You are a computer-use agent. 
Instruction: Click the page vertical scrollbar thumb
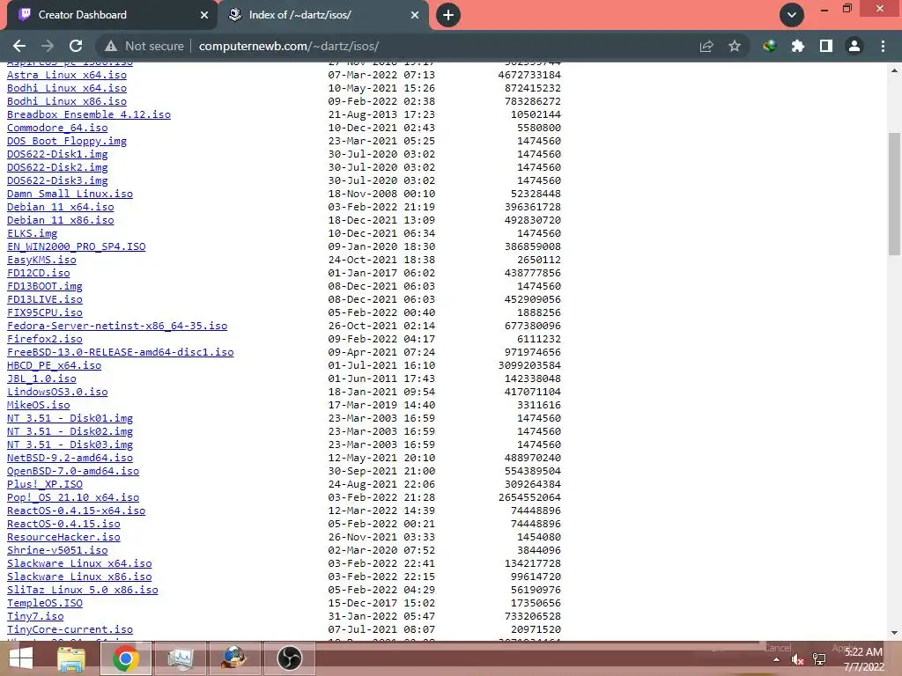pyautogui.click(x=894, y=194)
